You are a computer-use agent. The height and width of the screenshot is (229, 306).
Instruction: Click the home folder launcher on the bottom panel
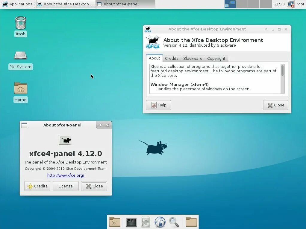click(191, 222)
